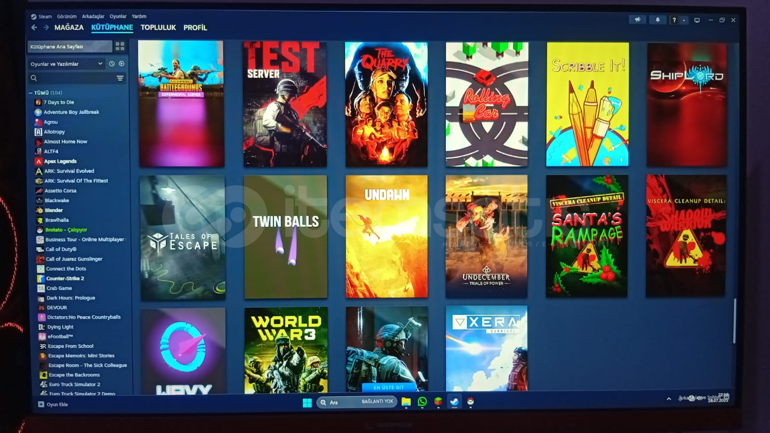Select Brotato - Çalışıyor entry

(66, 229)
